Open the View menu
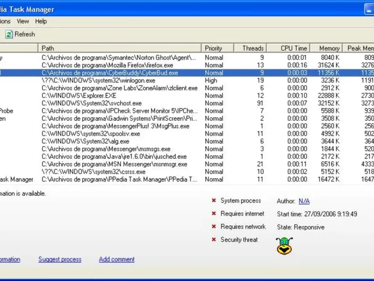Viewport: 374px width, 281px height. [22, 21]
